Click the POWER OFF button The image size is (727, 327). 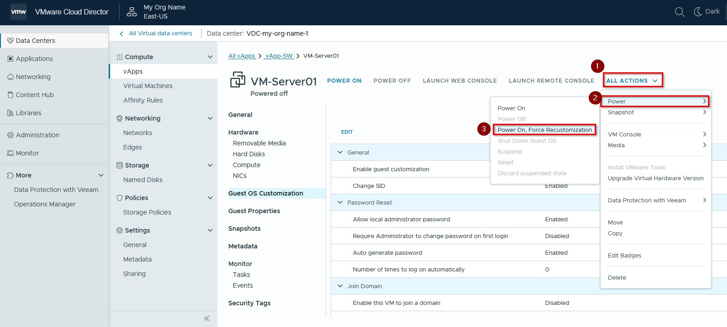pos(392,81)
